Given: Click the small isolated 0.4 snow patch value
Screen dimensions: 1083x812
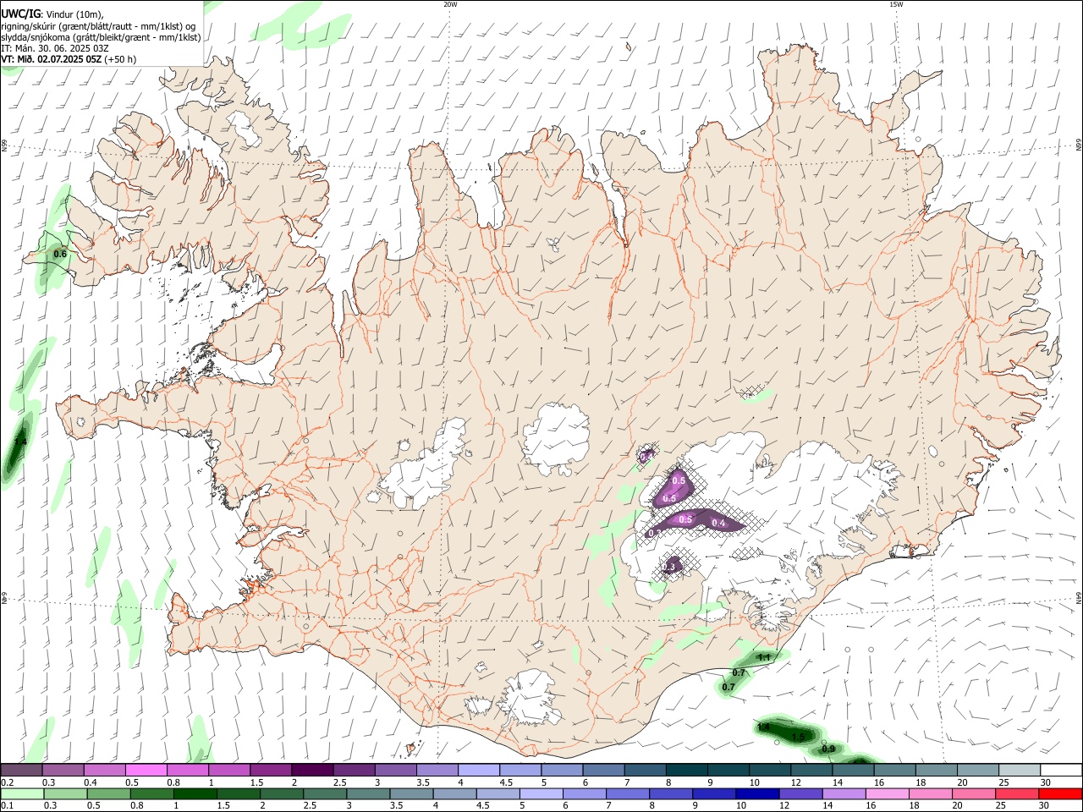Looking at the screenshot, I should 646,457.
